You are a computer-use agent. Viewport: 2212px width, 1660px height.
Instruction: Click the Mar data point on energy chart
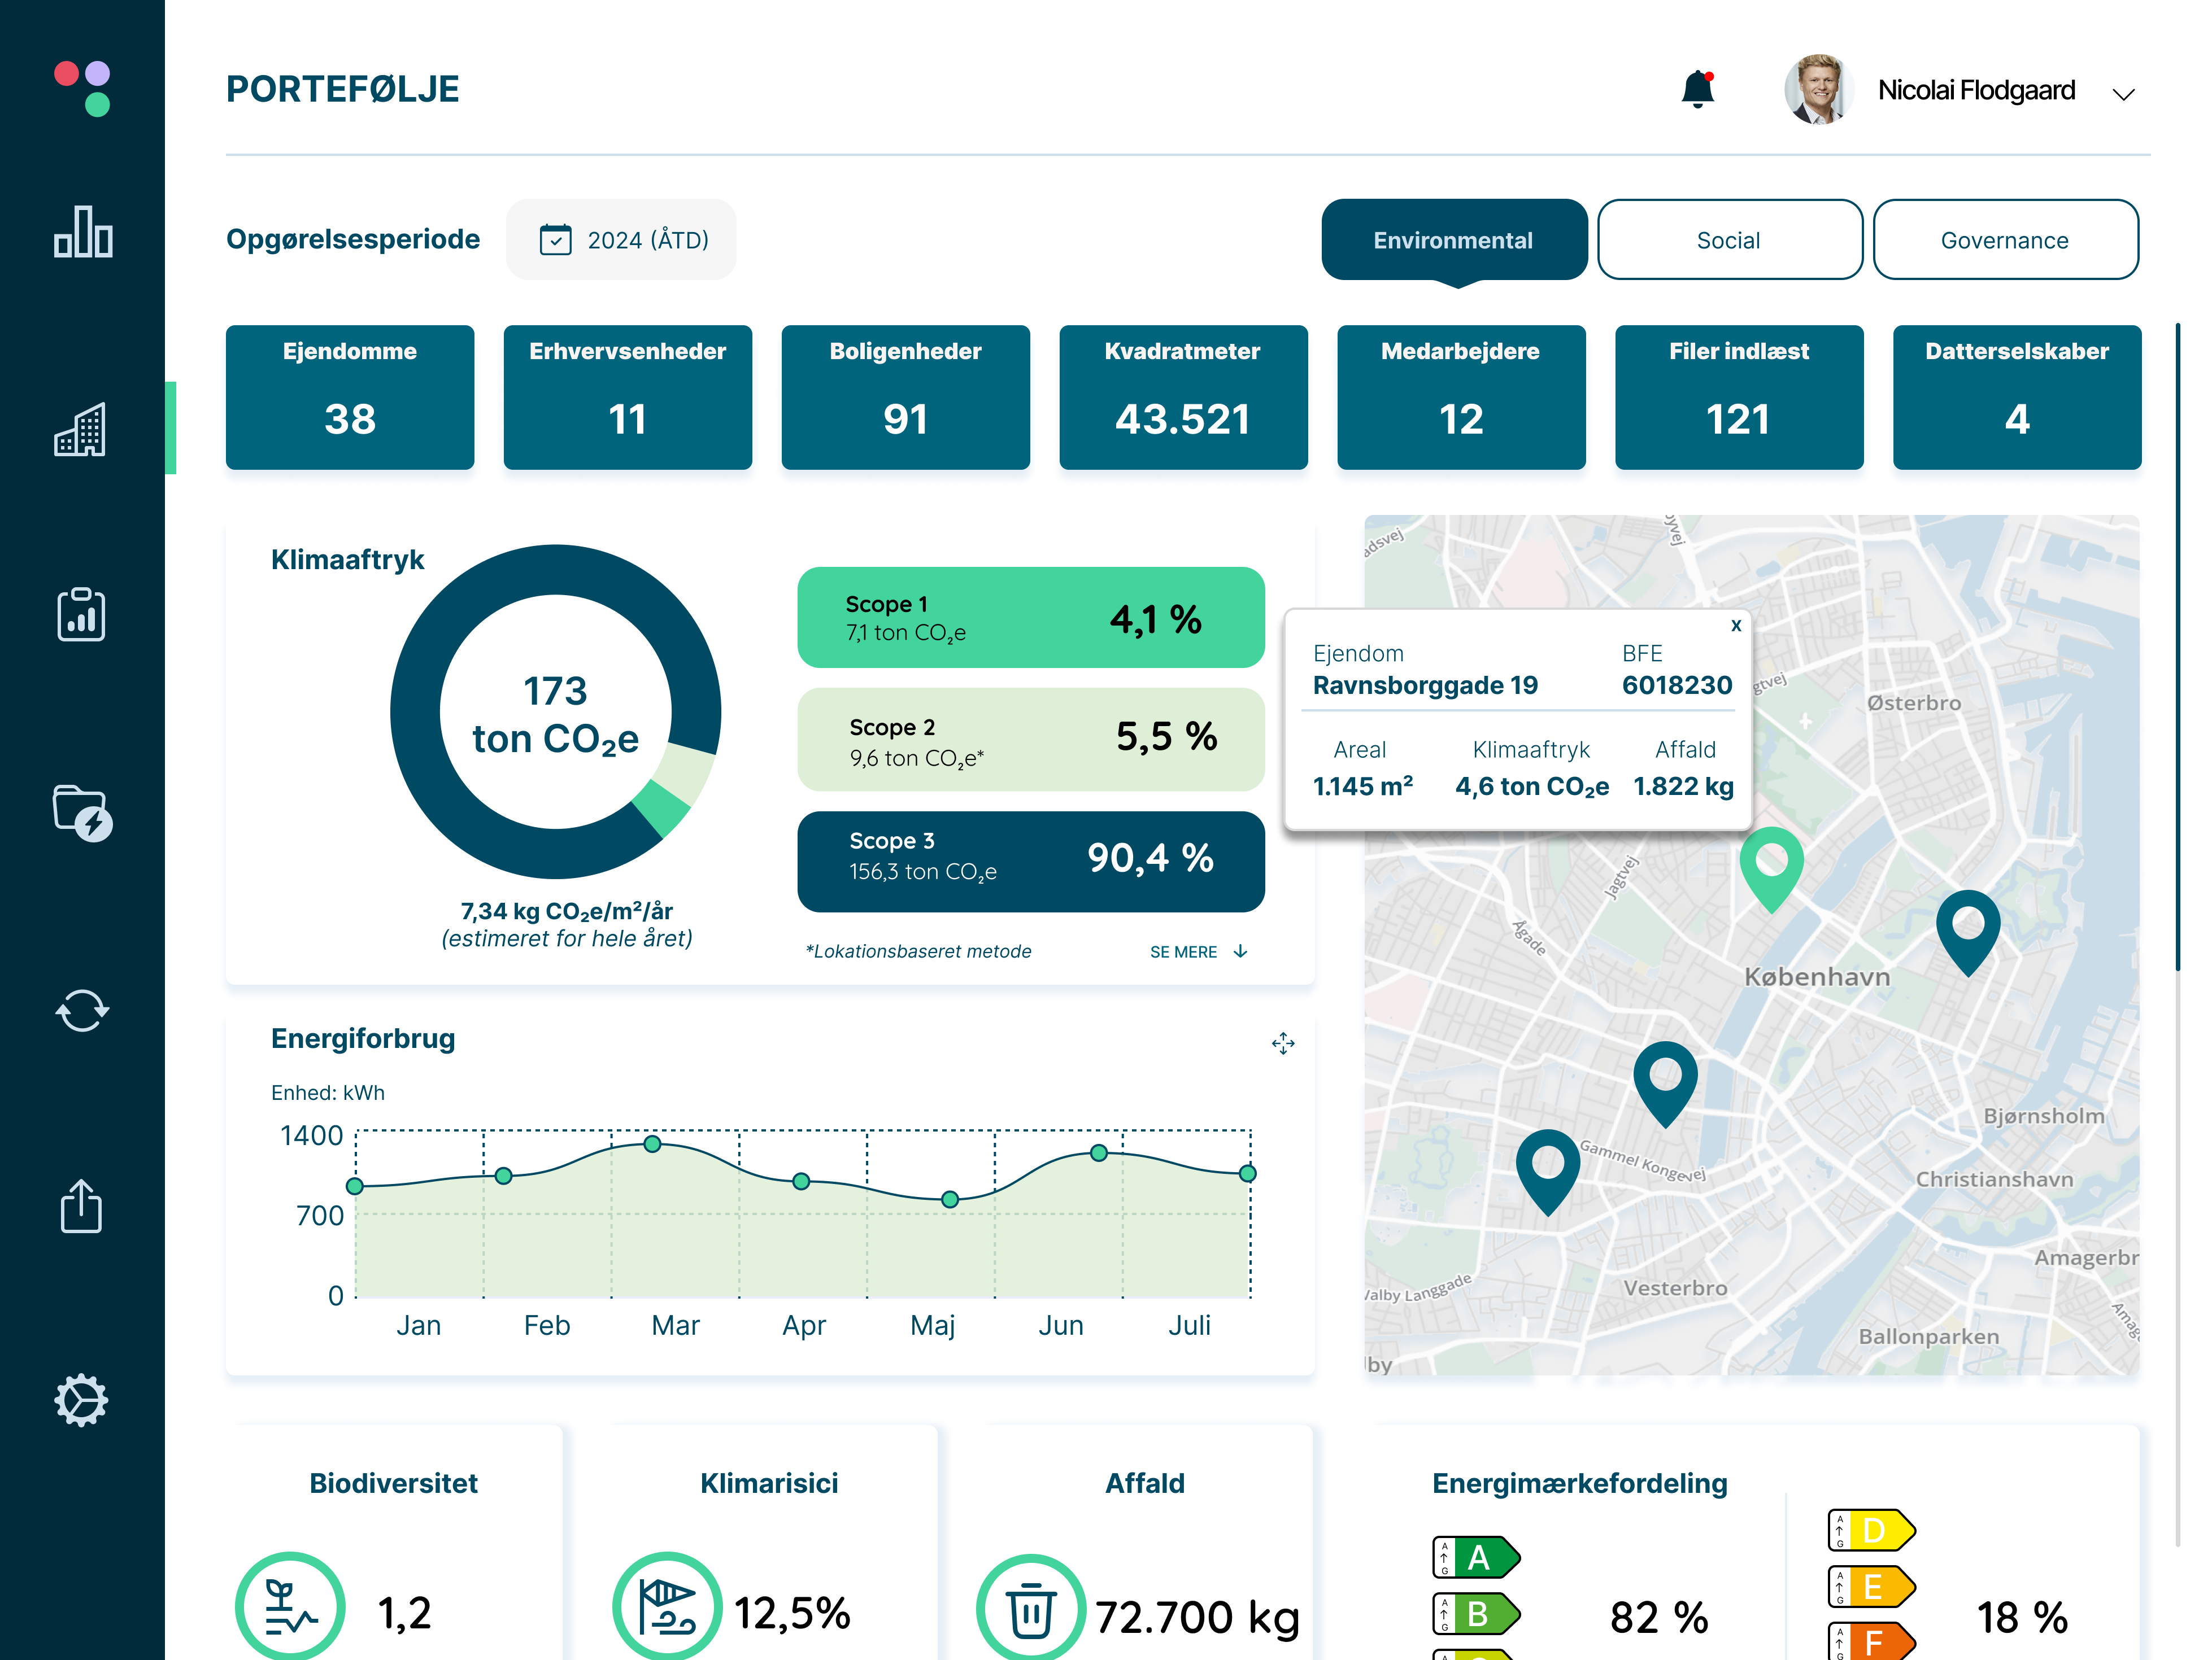point(652,1143)
